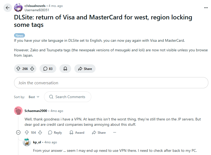
Task: Open kp_ol's user profile
Action: (x=37, y=142)
